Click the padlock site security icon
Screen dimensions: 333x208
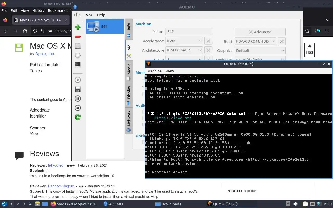[x=42, y=31]
